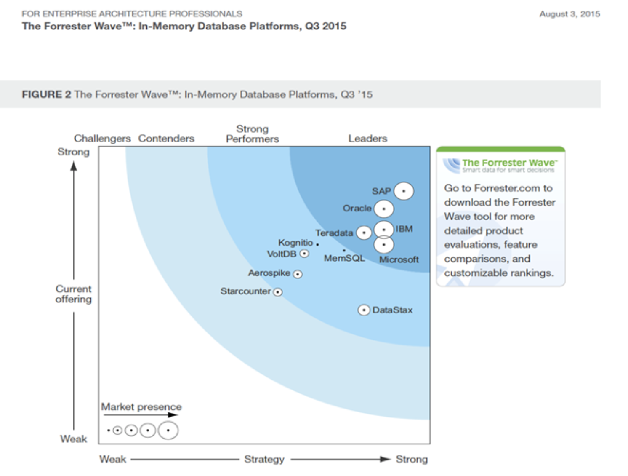
Task: Click the Aerospike data point
Action: pos(298,274)
